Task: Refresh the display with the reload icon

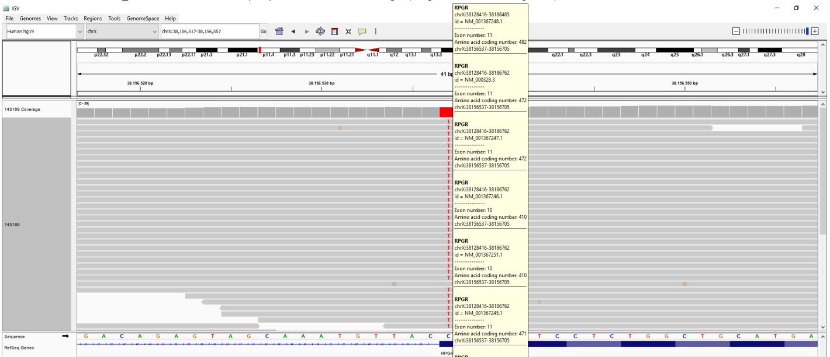Action: 321,31
